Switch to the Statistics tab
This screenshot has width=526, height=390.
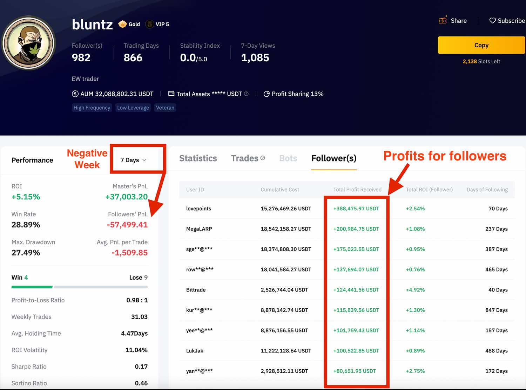click(198, 158)
